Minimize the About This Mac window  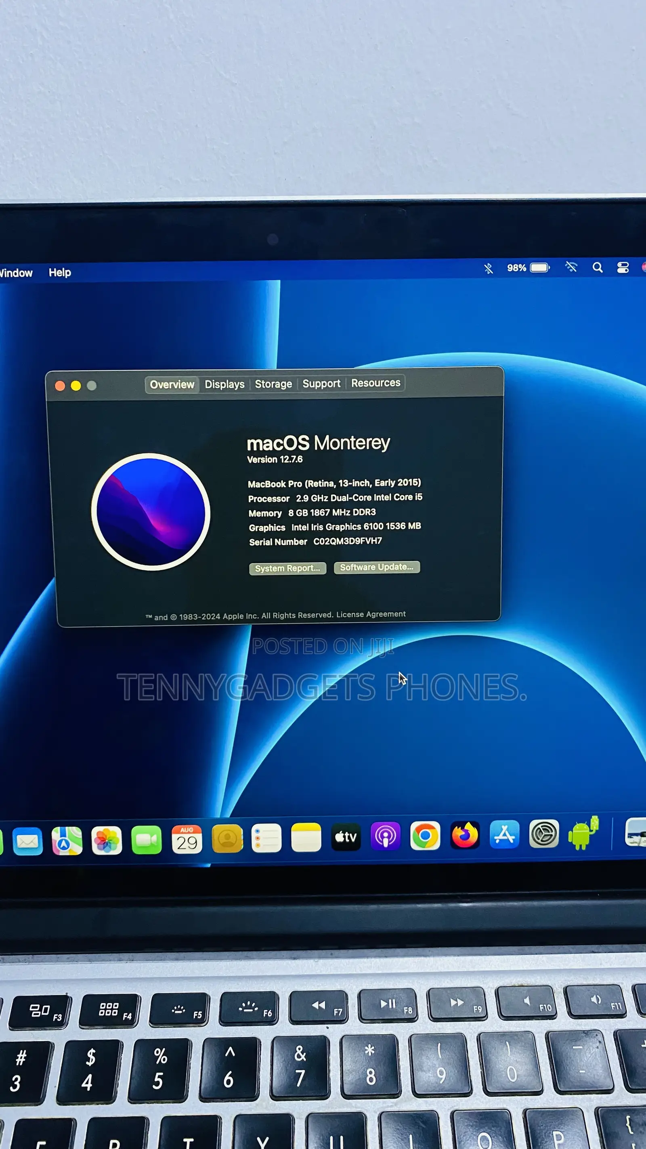[x=76, y=386]
